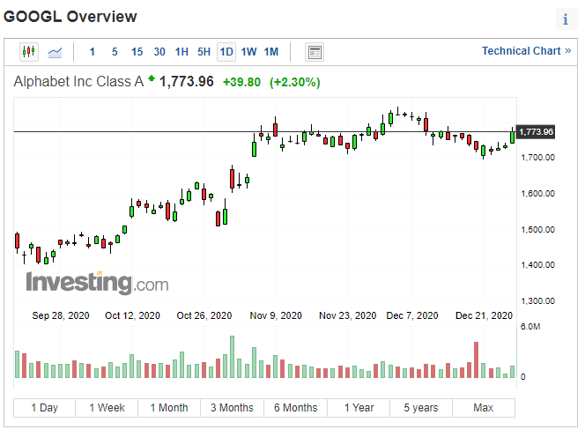This screenshot has width=585, height=437.
Task: Click the 6.0M volume axis label
Action: coord(530,327)
